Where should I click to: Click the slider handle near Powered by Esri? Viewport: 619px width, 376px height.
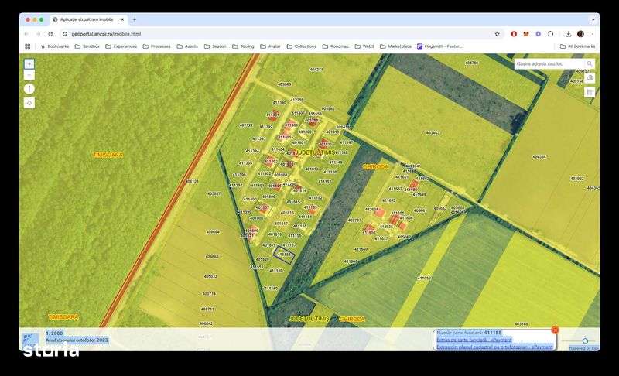point(585,340)
